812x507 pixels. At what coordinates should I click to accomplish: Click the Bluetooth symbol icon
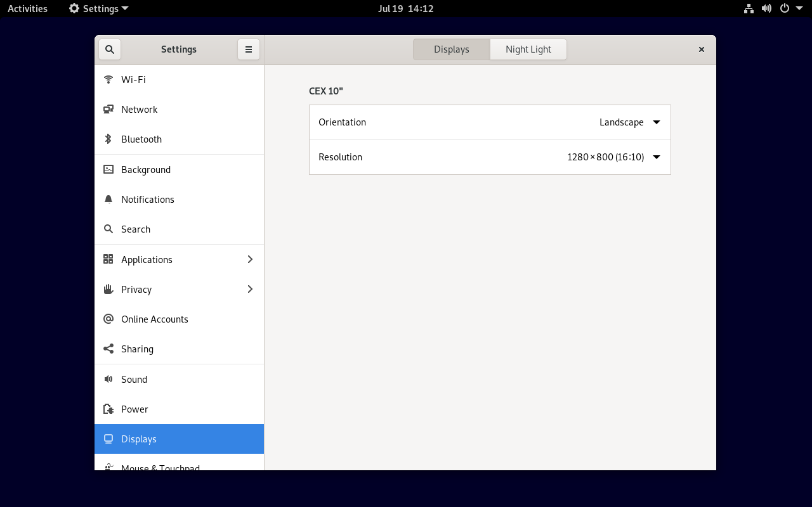pyautogui.click(x=108, y=139)
